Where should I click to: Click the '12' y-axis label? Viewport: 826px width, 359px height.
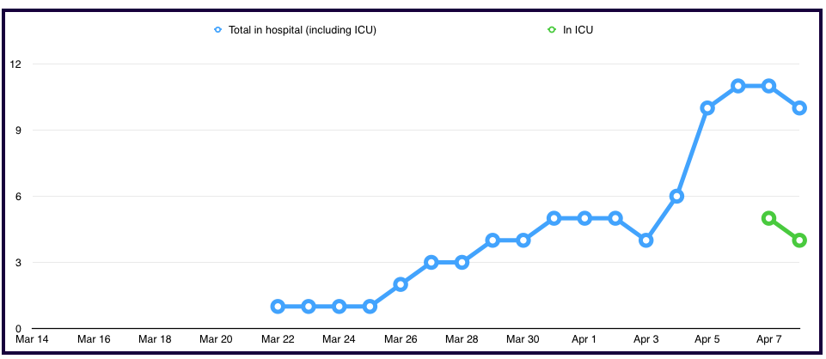point(15,64)
